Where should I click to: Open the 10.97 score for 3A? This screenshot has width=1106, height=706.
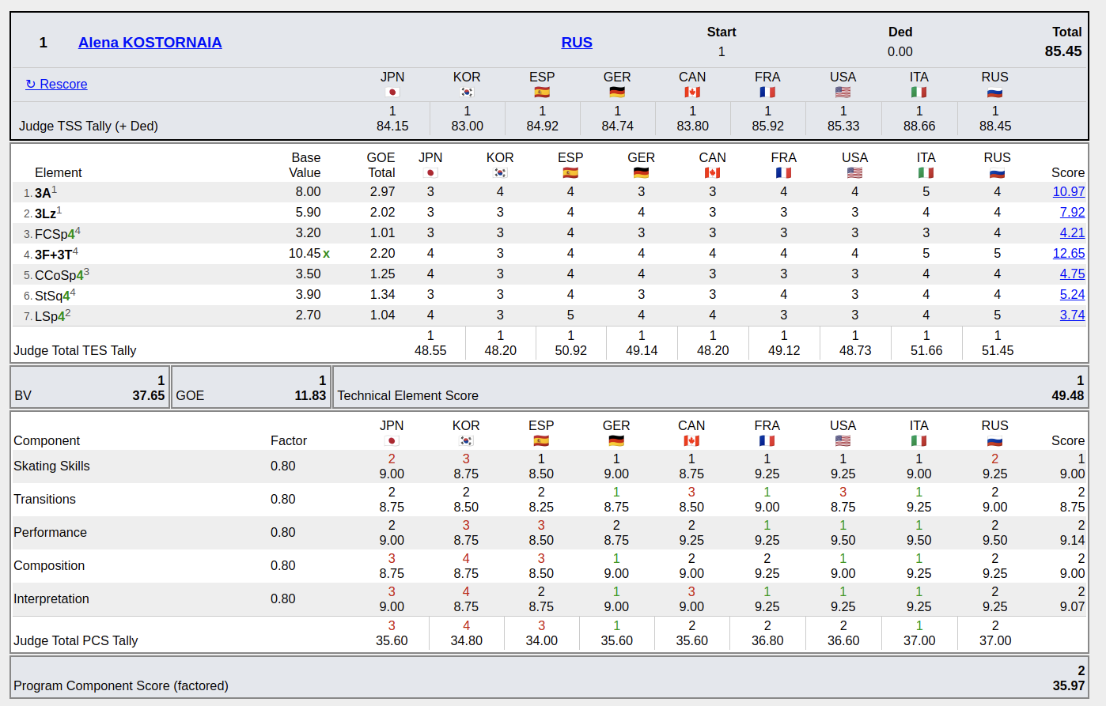click(1068, 192)
